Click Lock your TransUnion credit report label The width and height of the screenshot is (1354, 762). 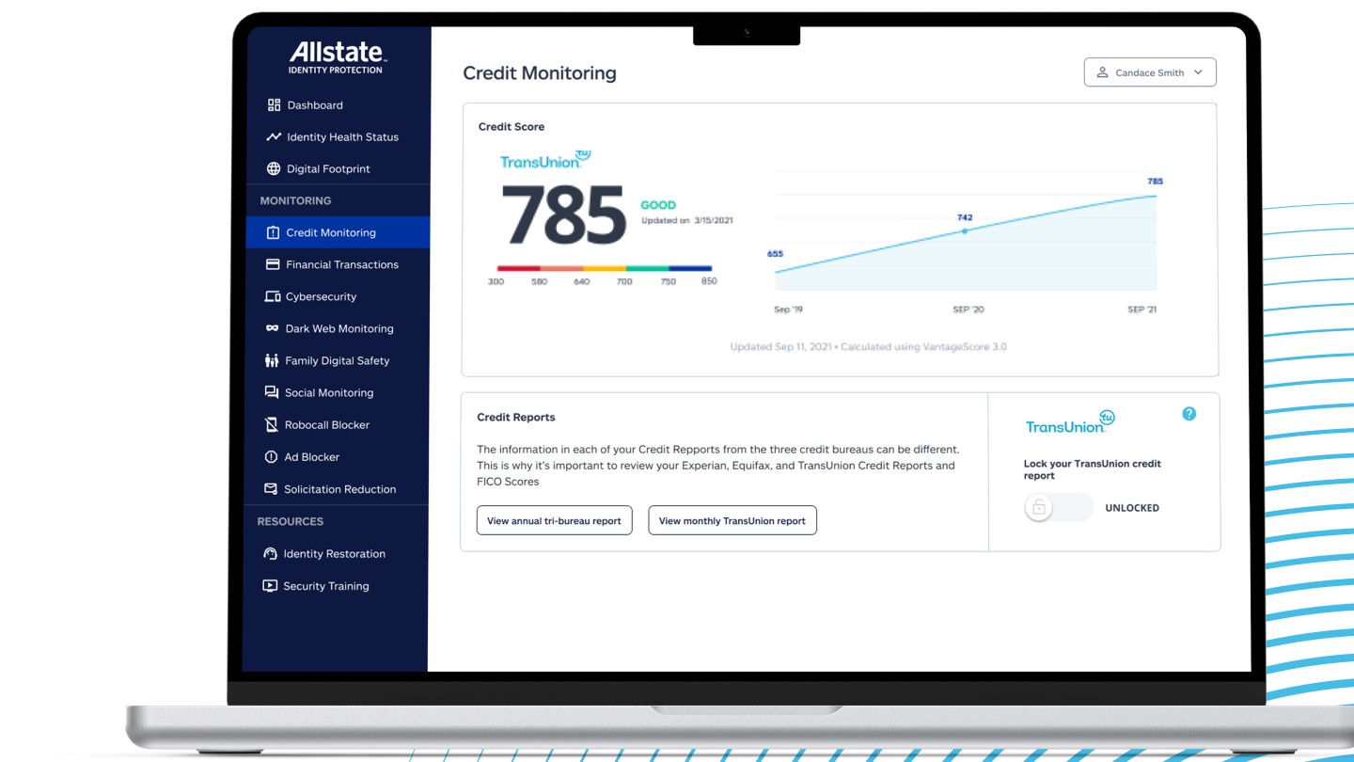[1093, 469]
